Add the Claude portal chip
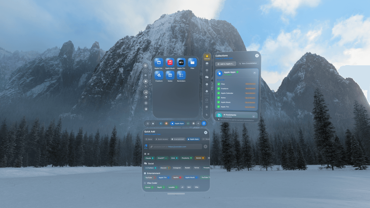This screenshot has width=370, height=208. 150,158
